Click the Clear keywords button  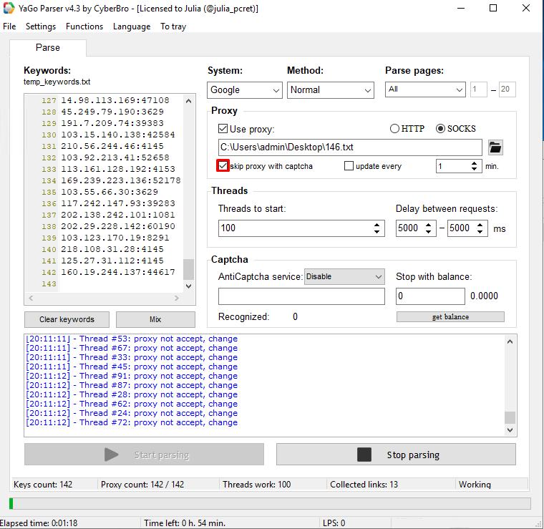click(x=67, y=319)
